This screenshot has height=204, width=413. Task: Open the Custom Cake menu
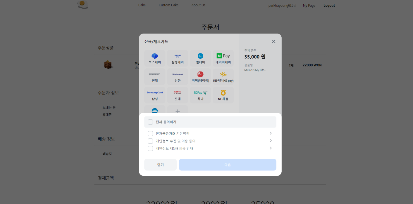pyautogui.click(x=168, y=5)
